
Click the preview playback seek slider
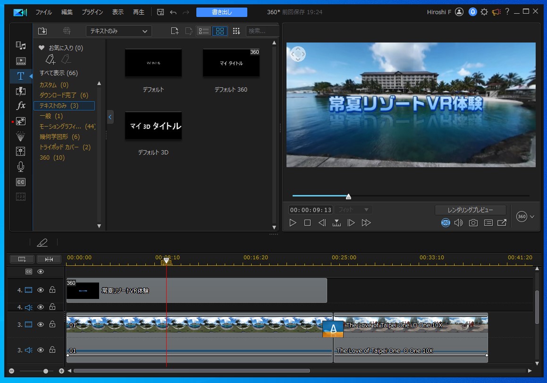[x=348, y=196]
